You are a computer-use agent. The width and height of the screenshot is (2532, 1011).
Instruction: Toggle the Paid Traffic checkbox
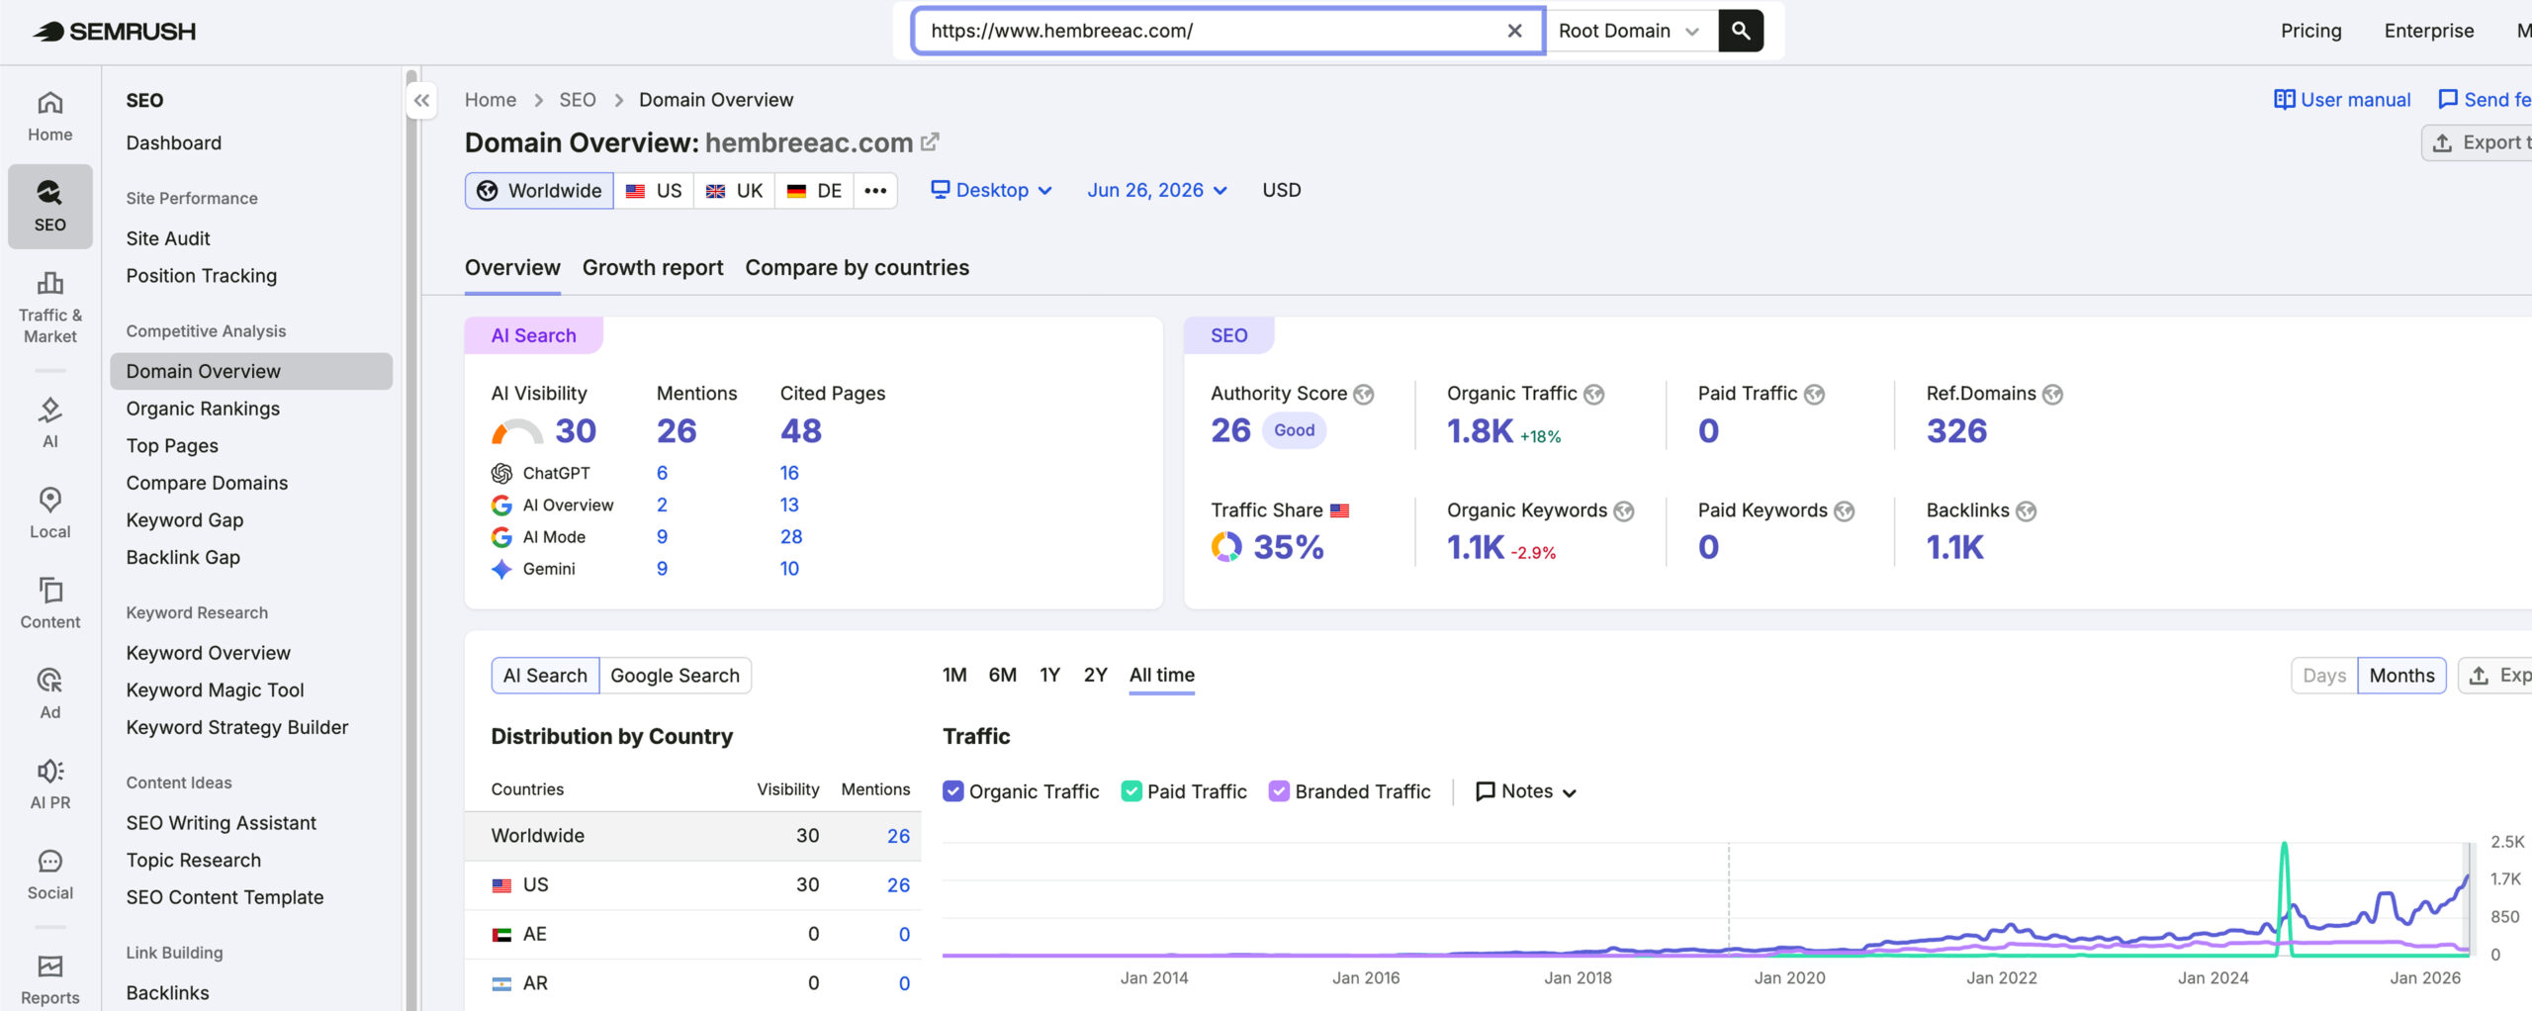[x=1131, y=791]
